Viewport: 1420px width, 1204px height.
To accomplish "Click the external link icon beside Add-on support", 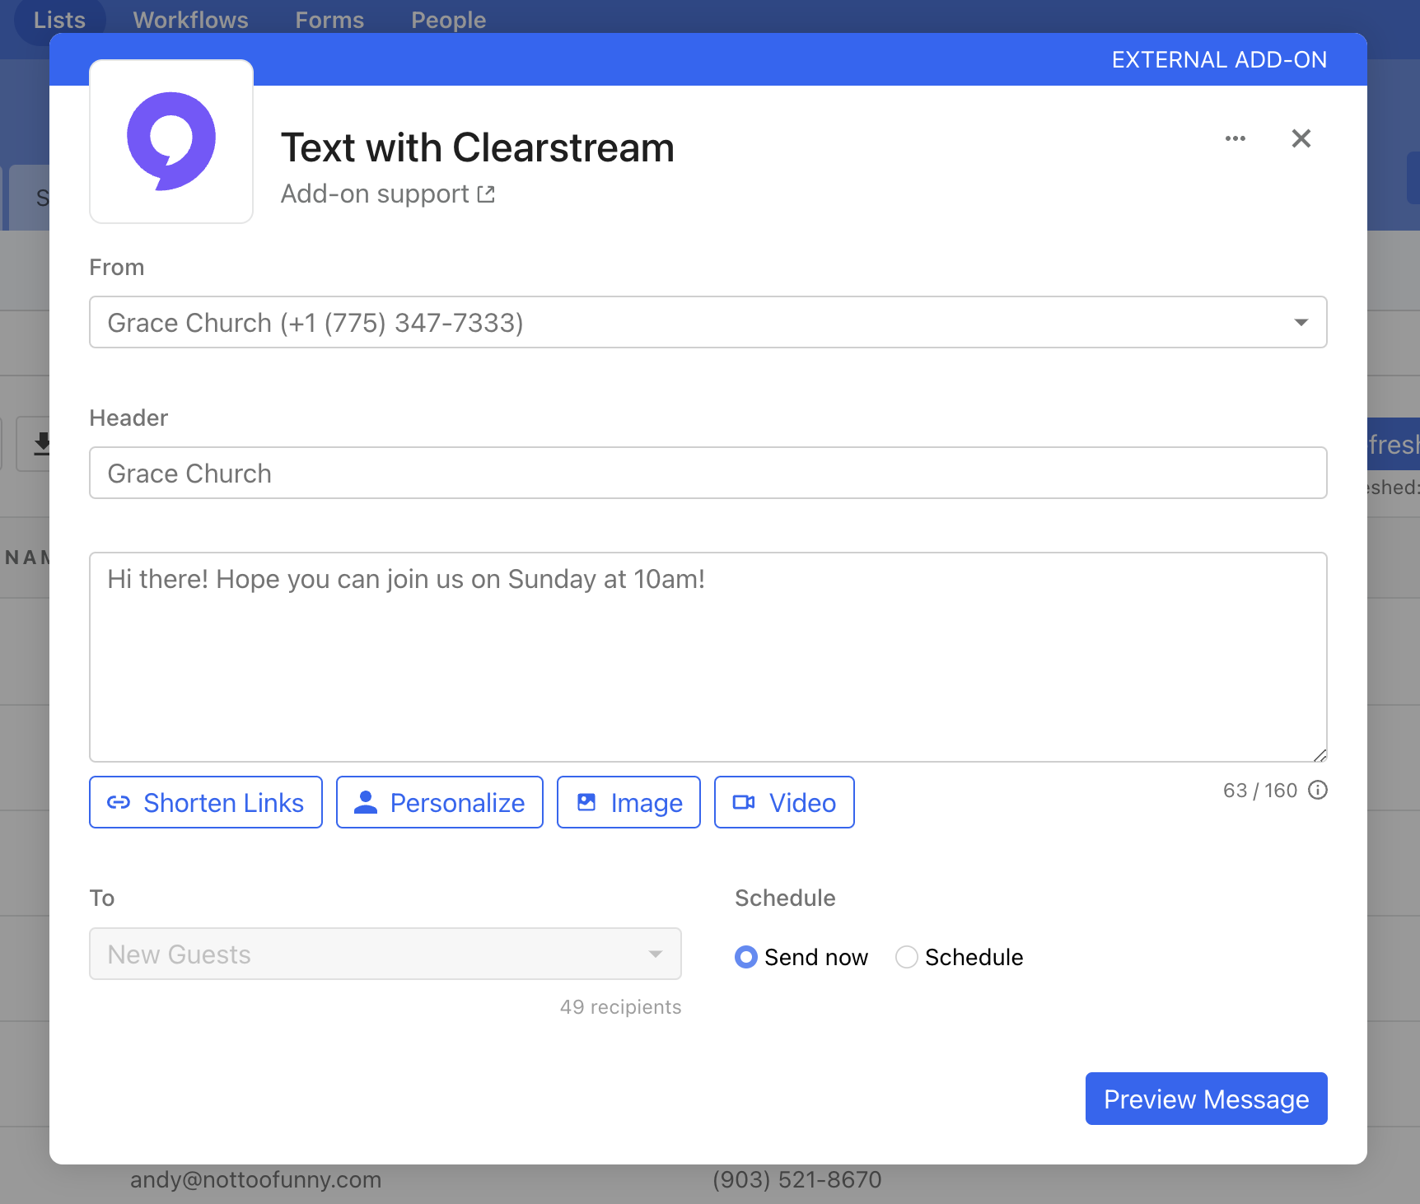I will coord(486,194).
